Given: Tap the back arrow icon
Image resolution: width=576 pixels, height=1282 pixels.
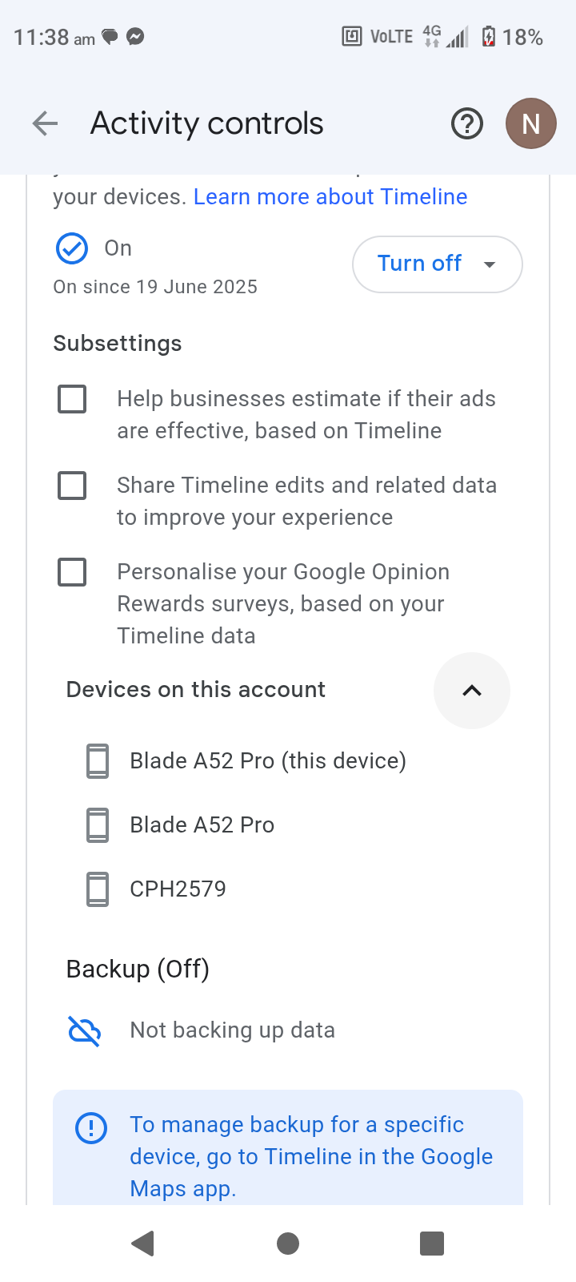Looking at the screenshot, I should (45, 123).
